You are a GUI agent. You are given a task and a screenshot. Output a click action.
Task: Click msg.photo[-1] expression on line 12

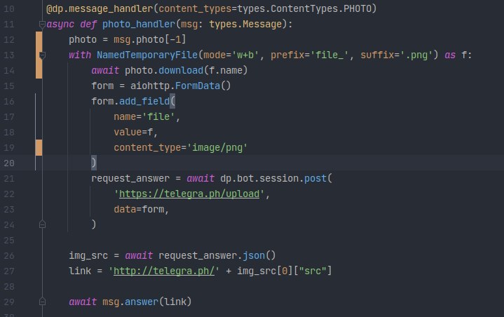click(150, 39)
